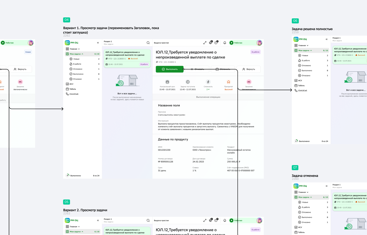
Task: Open the Сложность dropdown showing value 2
Action: point(208,89)
